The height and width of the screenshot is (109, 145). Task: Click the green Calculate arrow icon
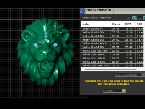tap(124, 91)
